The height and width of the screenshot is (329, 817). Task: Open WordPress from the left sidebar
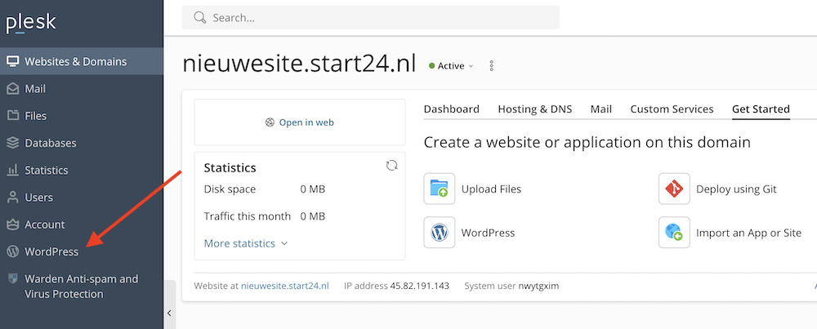pyautogui.click(x=51, y=251)
